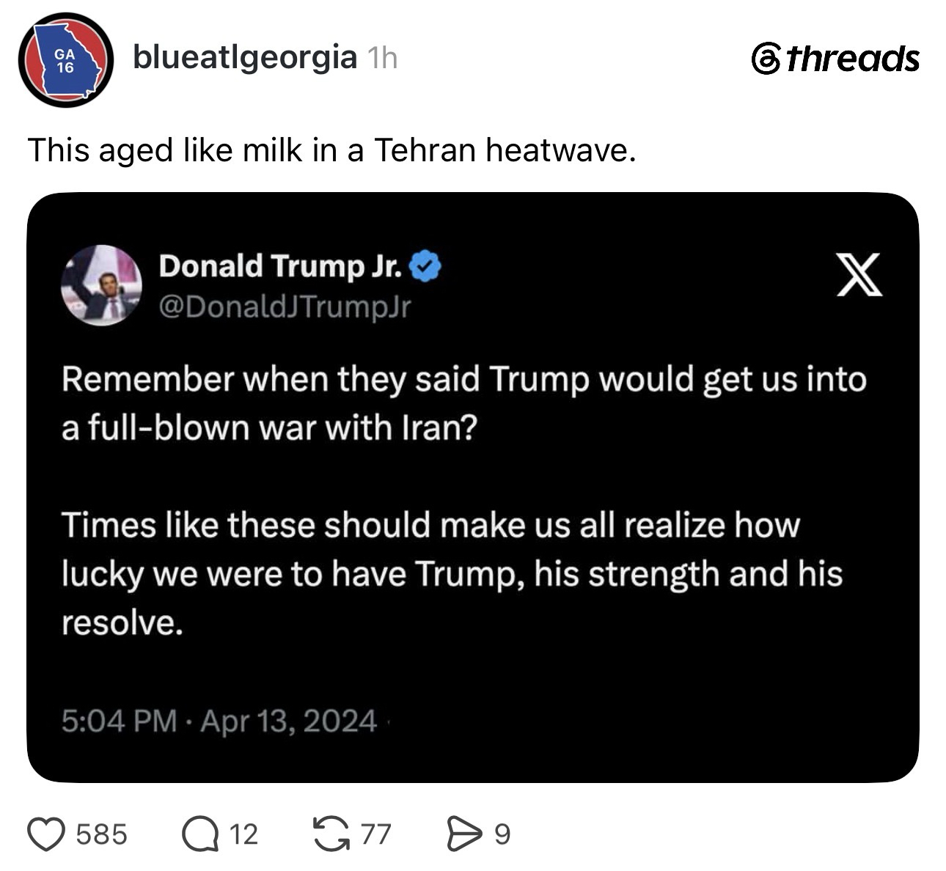Click the blue verified badge next to Donald Trump Jr.

tap(425, 265)
